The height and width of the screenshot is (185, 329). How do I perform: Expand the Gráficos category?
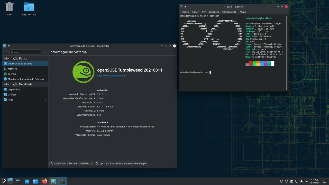tap(25, 95)
